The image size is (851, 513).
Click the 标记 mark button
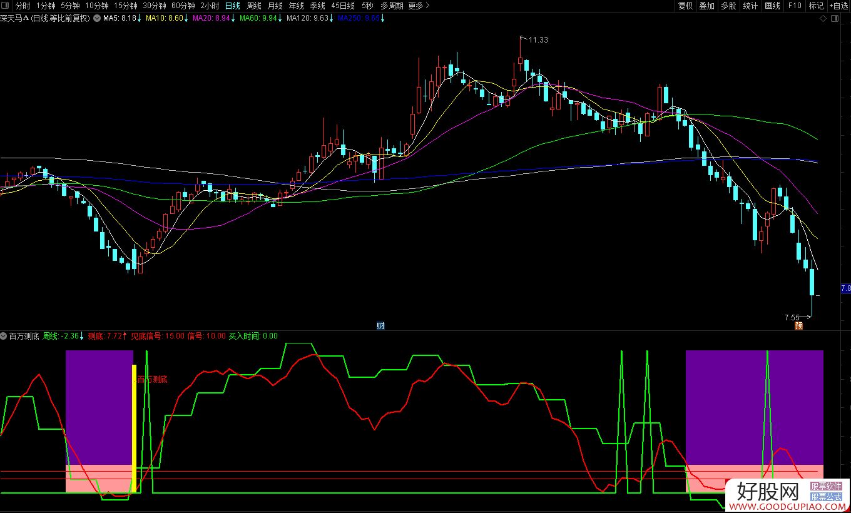pyautogui.click(x=816, y=6)
